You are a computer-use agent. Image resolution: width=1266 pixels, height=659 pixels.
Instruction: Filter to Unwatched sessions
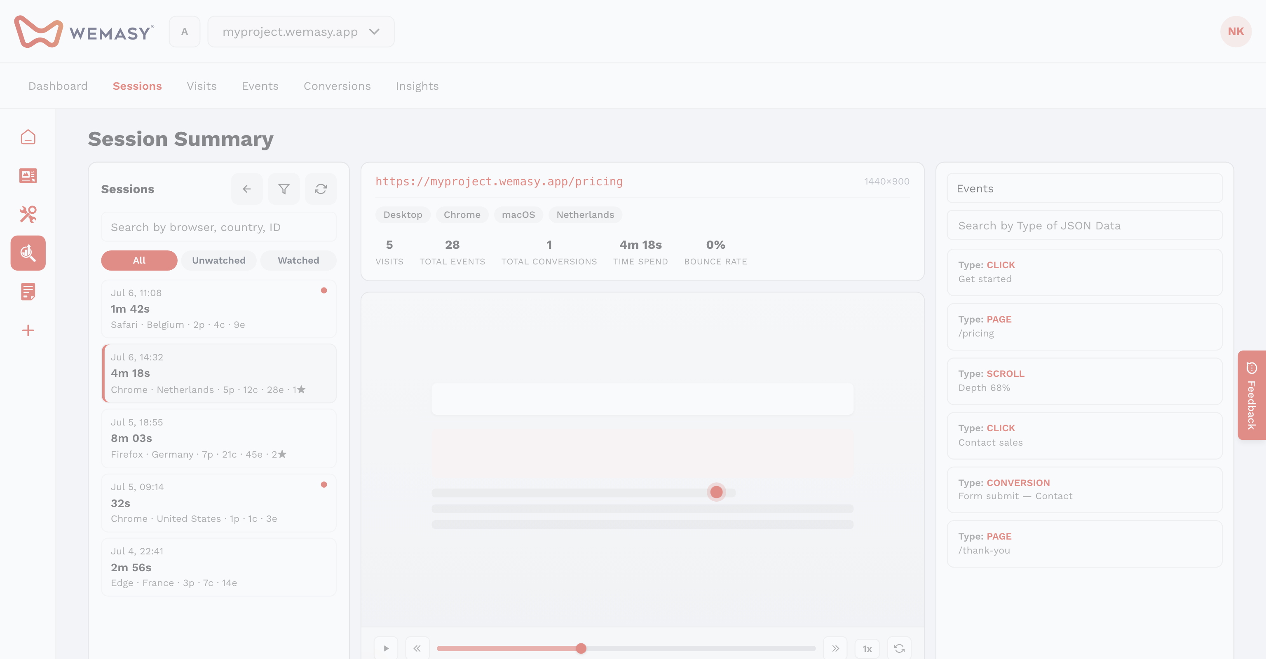click(x=219, y=260)
